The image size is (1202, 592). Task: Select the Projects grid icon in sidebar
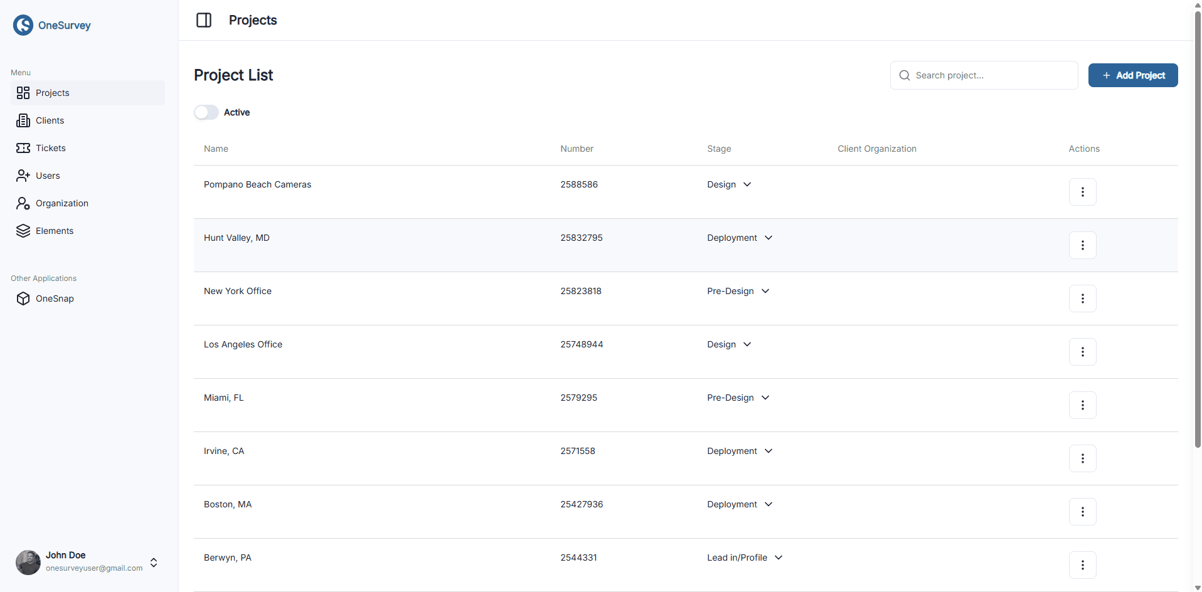[23, 92]
